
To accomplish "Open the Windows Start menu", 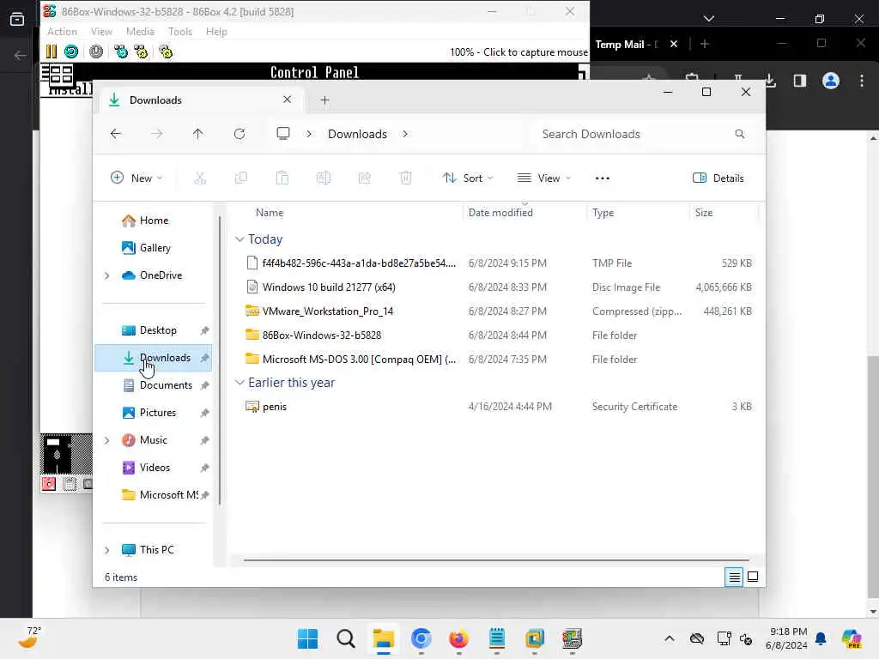I will click(x=307, y=638).
